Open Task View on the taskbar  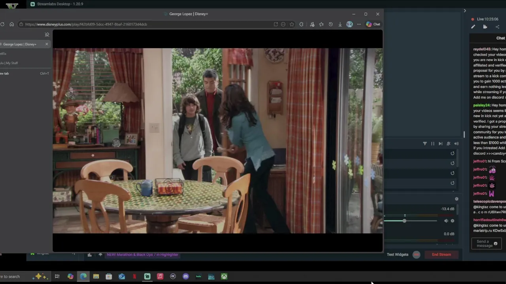click(57, 277)
